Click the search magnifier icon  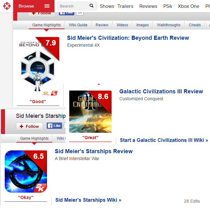pos(91,6)
